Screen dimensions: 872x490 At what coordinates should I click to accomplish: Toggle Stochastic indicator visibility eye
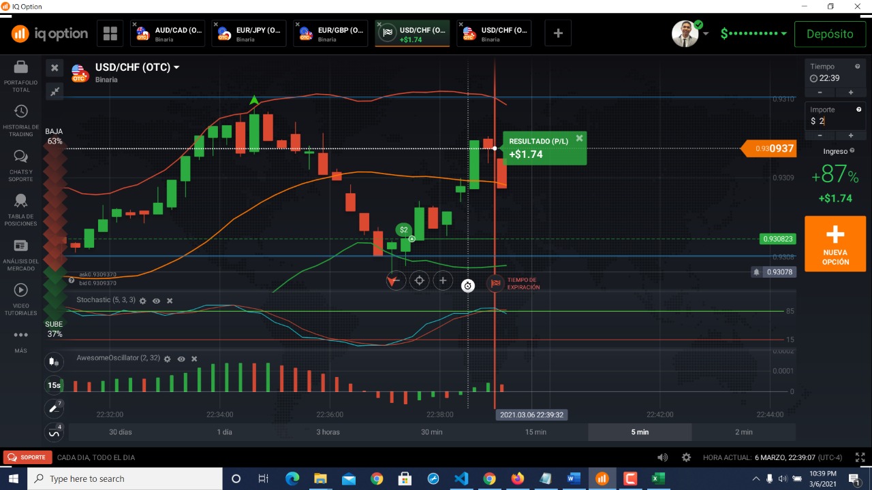pyautogui.click(x=156, y=300)
